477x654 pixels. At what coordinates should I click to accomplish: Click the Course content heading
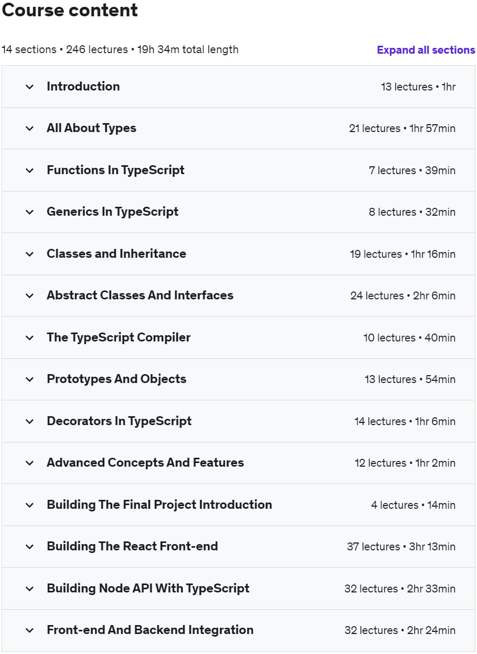tap(69, 11)
